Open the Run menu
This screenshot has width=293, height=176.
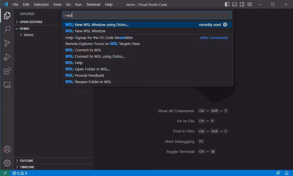[x=78, y=4]
